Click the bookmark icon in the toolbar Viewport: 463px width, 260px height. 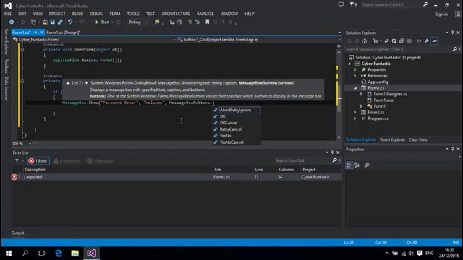[x=207, y=22]
